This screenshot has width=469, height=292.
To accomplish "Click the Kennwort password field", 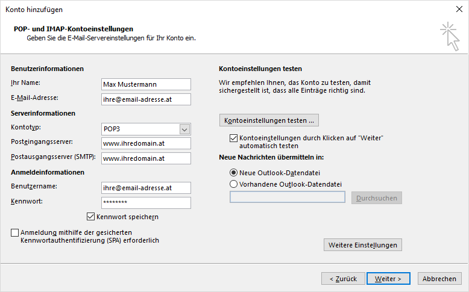I will pos(146,203).
